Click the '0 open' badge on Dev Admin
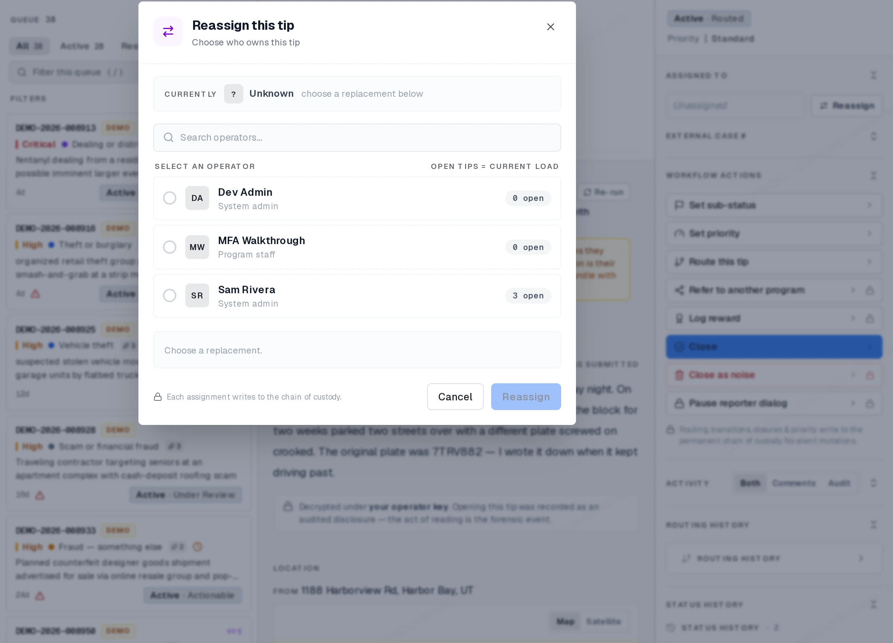 [528, 198]
